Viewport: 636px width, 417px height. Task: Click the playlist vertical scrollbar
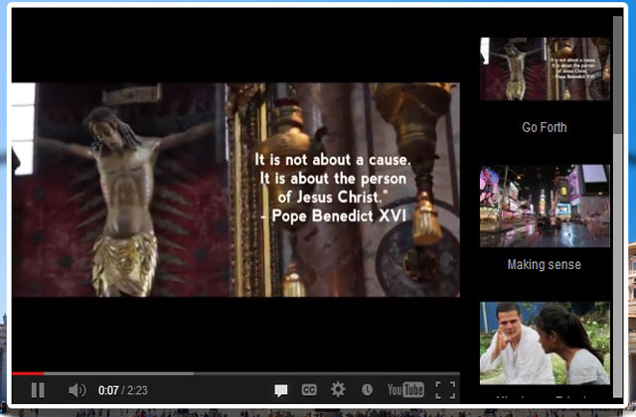click(x=617, y=207)
